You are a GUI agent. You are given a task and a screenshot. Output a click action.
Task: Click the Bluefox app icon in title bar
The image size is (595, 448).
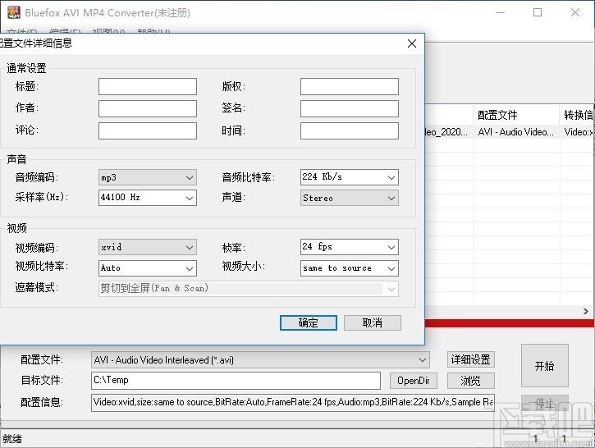pyautogui.click(x=14, y=12)
